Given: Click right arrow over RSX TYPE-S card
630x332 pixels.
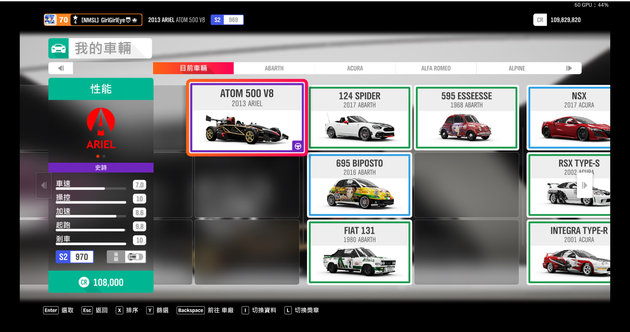Looking at the screenshot, I should pyautogui.click(x=585, y=185).
